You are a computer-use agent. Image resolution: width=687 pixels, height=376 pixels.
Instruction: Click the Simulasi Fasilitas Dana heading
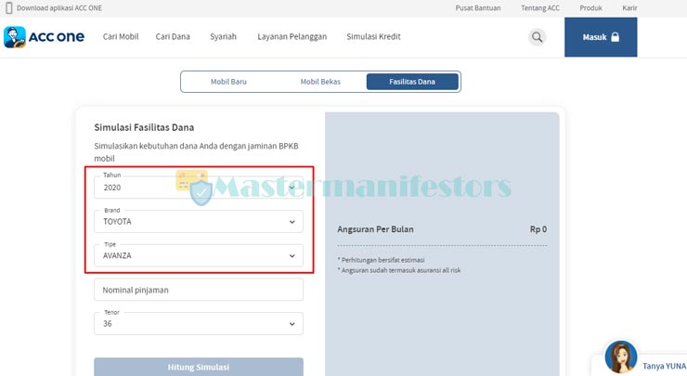click(144, 127)
